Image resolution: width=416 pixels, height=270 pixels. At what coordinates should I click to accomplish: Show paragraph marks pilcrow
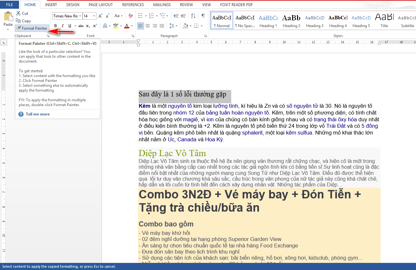[203, 16]
